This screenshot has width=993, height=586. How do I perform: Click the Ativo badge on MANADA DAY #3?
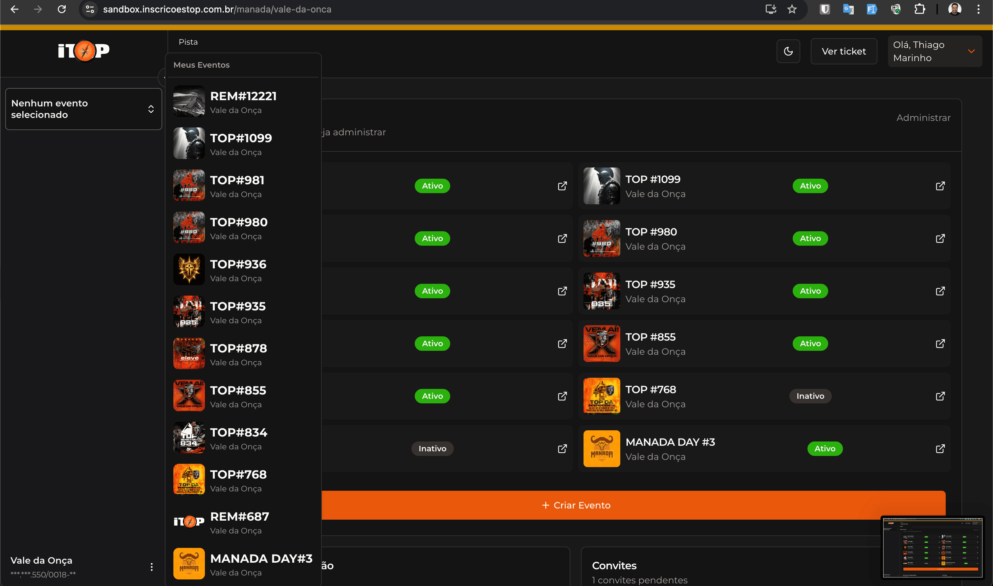click(x=825, y=449)
